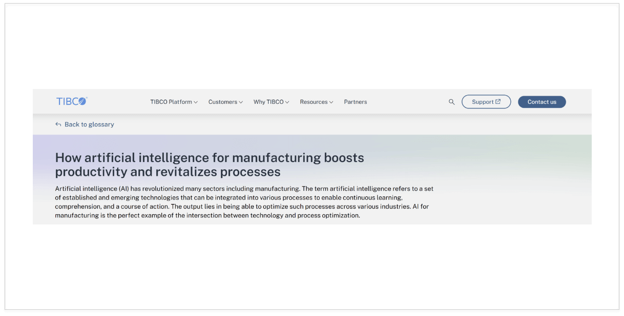Click the article headline about manufacturing AI
This screenshot has height=316, width=624.
coord(209,164)
